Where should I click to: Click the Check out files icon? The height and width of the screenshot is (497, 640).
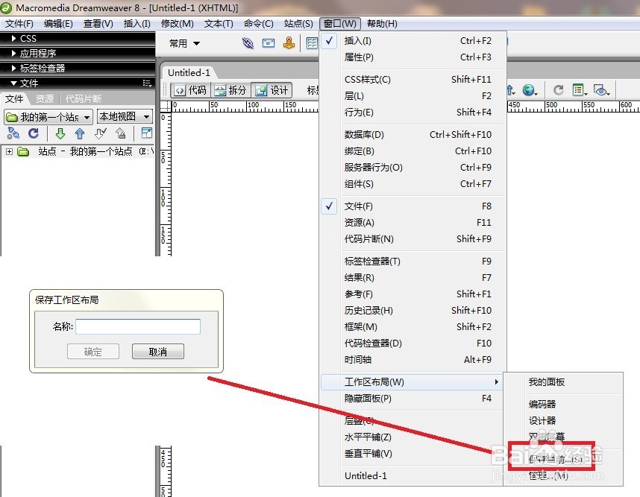tap(100, 133)
